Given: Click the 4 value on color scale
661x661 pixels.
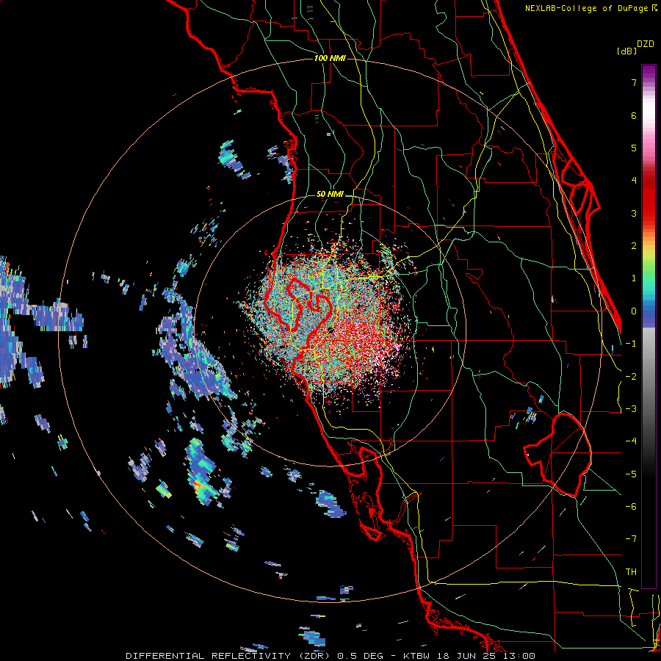Looking at the screenshot, I should tap(634, 181).
